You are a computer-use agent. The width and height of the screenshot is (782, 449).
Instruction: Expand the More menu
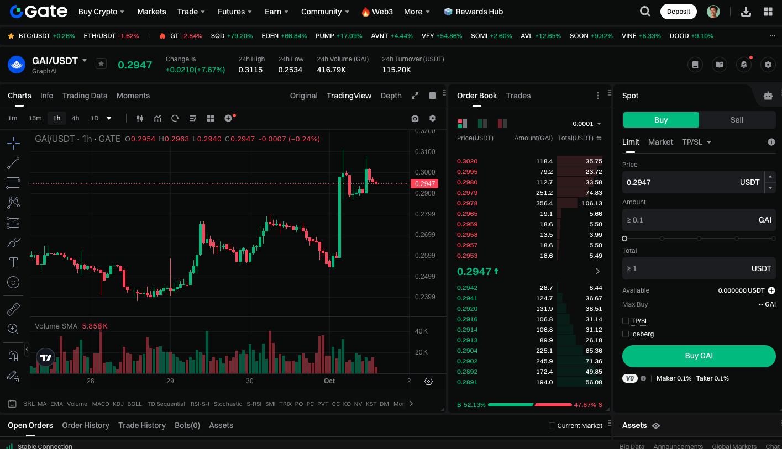417,12
